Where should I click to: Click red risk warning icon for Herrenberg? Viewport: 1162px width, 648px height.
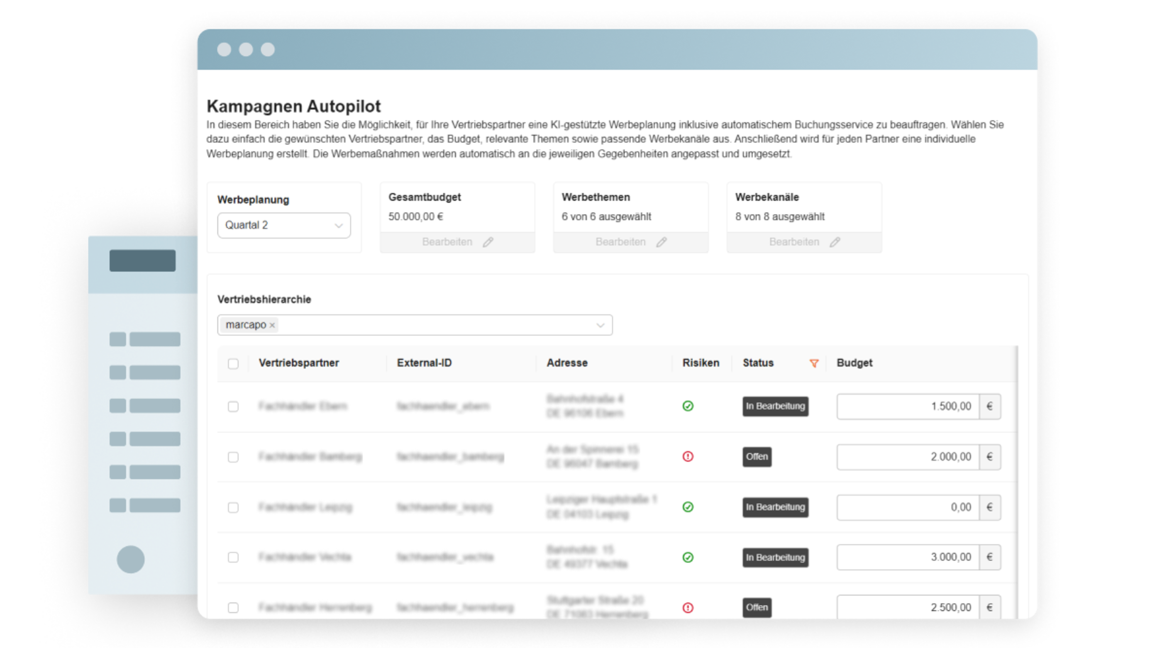pos(688,608)
